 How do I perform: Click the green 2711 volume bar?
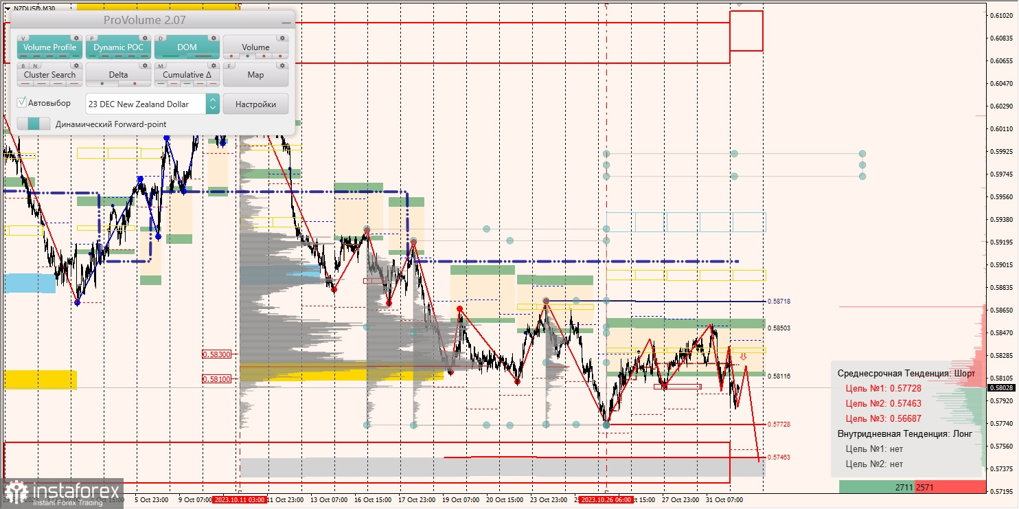click(876, 487)
